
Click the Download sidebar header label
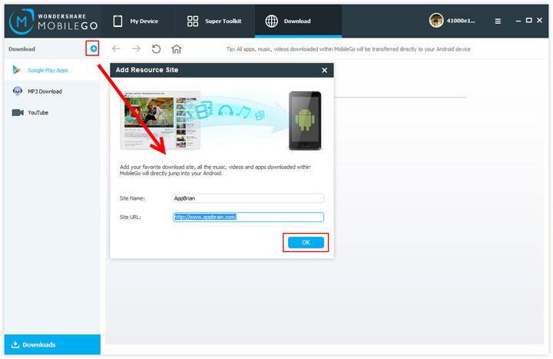click(22, 48)
